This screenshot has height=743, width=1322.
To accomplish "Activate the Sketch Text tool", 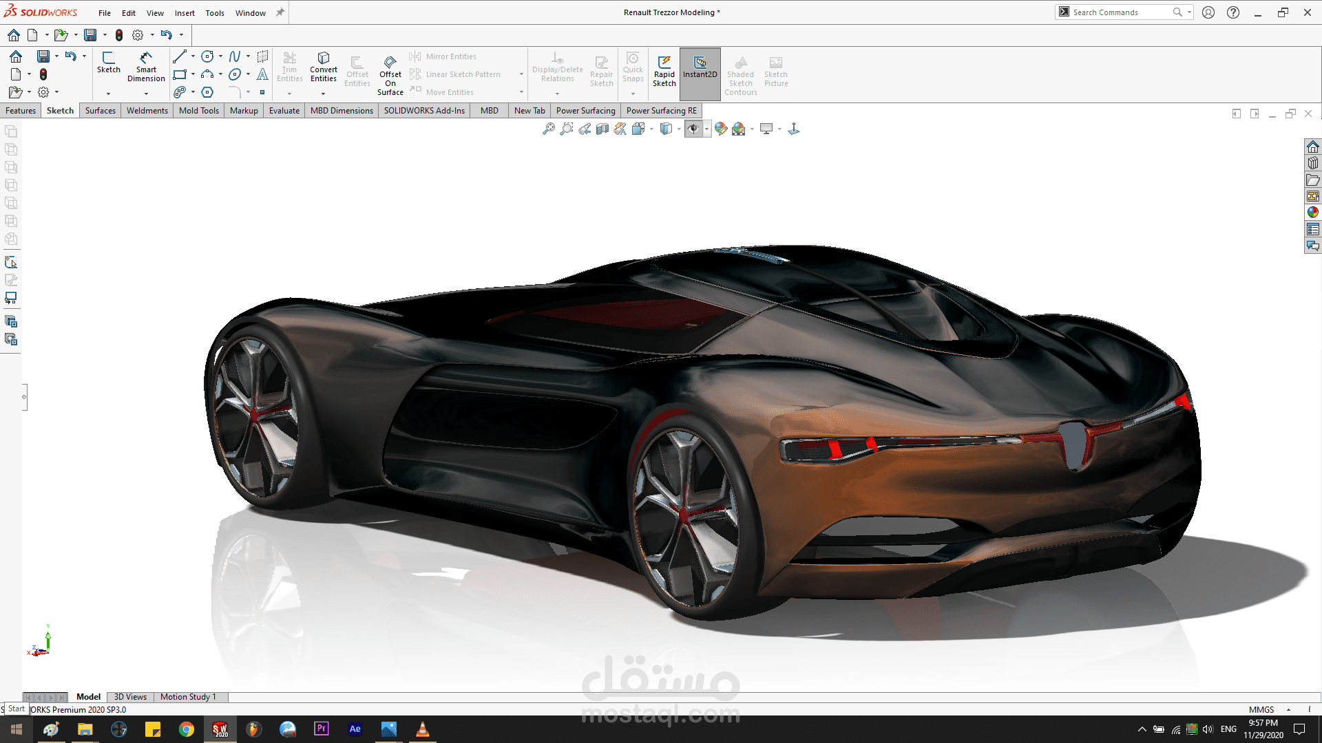I will (x=262, y=74).
